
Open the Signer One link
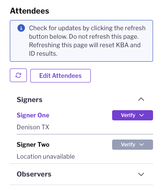point(33,115)
